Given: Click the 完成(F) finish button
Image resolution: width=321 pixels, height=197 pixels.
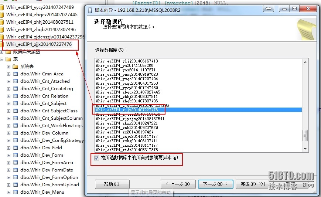Looking at the screenshot, I should (x=252, y=184).
